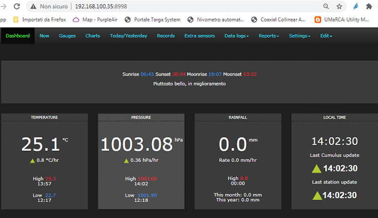Click the Importati da Firefox folder icon

coord(16,20)
